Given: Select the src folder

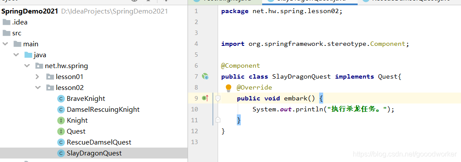Looking at the screenshot, I should [x=17, y=33].
